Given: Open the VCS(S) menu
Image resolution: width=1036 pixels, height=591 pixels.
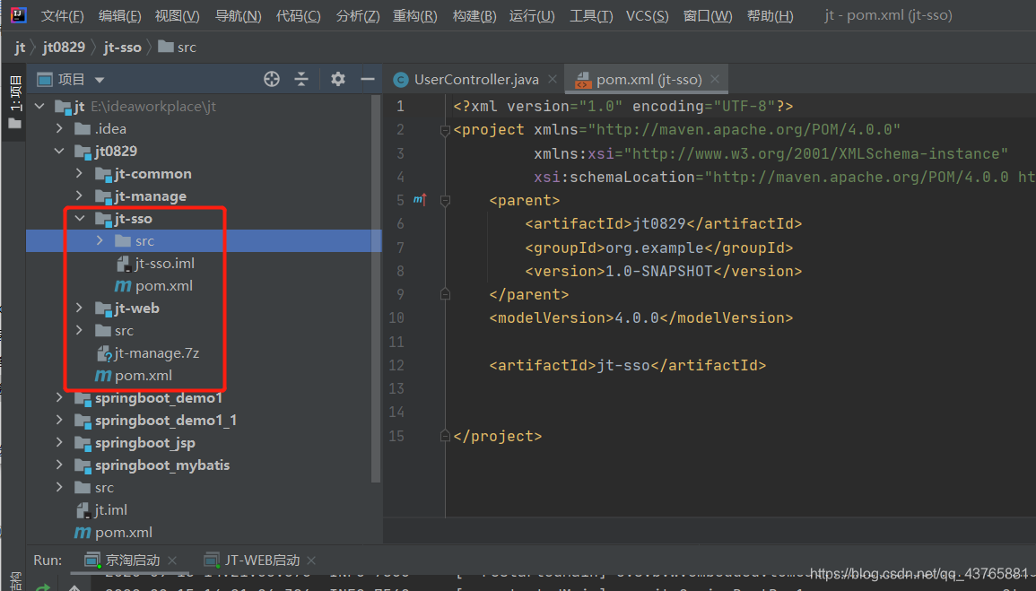Looking at the screenshot, I should 647,16.
